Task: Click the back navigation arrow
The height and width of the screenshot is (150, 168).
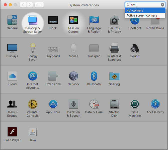Action: 23,5
